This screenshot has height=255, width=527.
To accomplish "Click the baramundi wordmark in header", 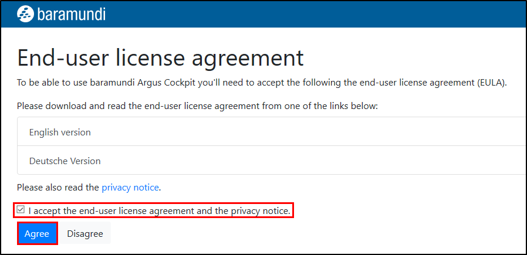I will [x=71, y=13].
